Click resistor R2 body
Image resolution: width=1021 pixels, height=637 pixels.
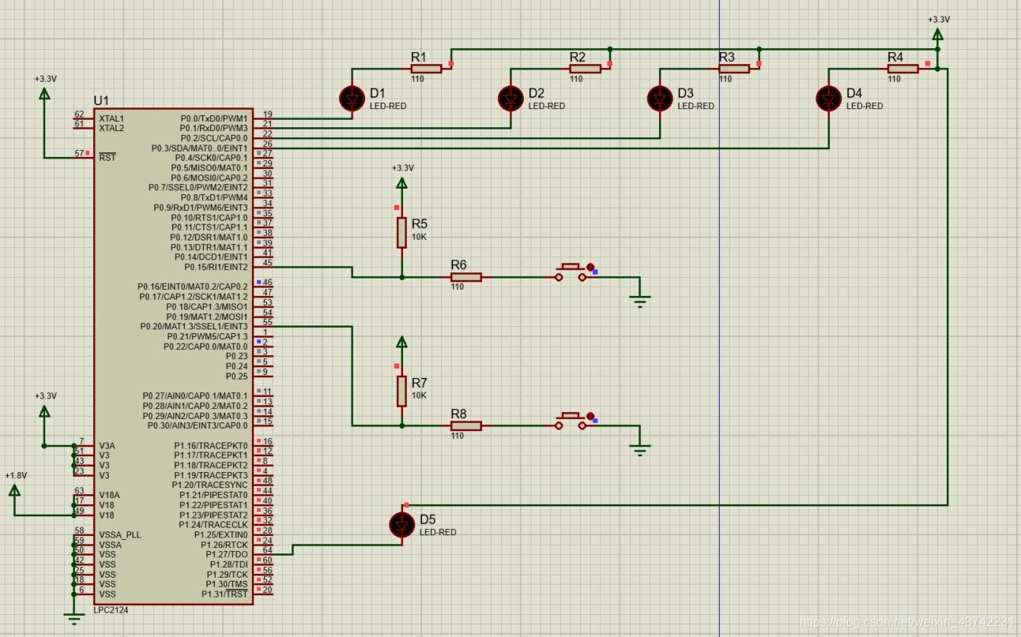point(585,69)
